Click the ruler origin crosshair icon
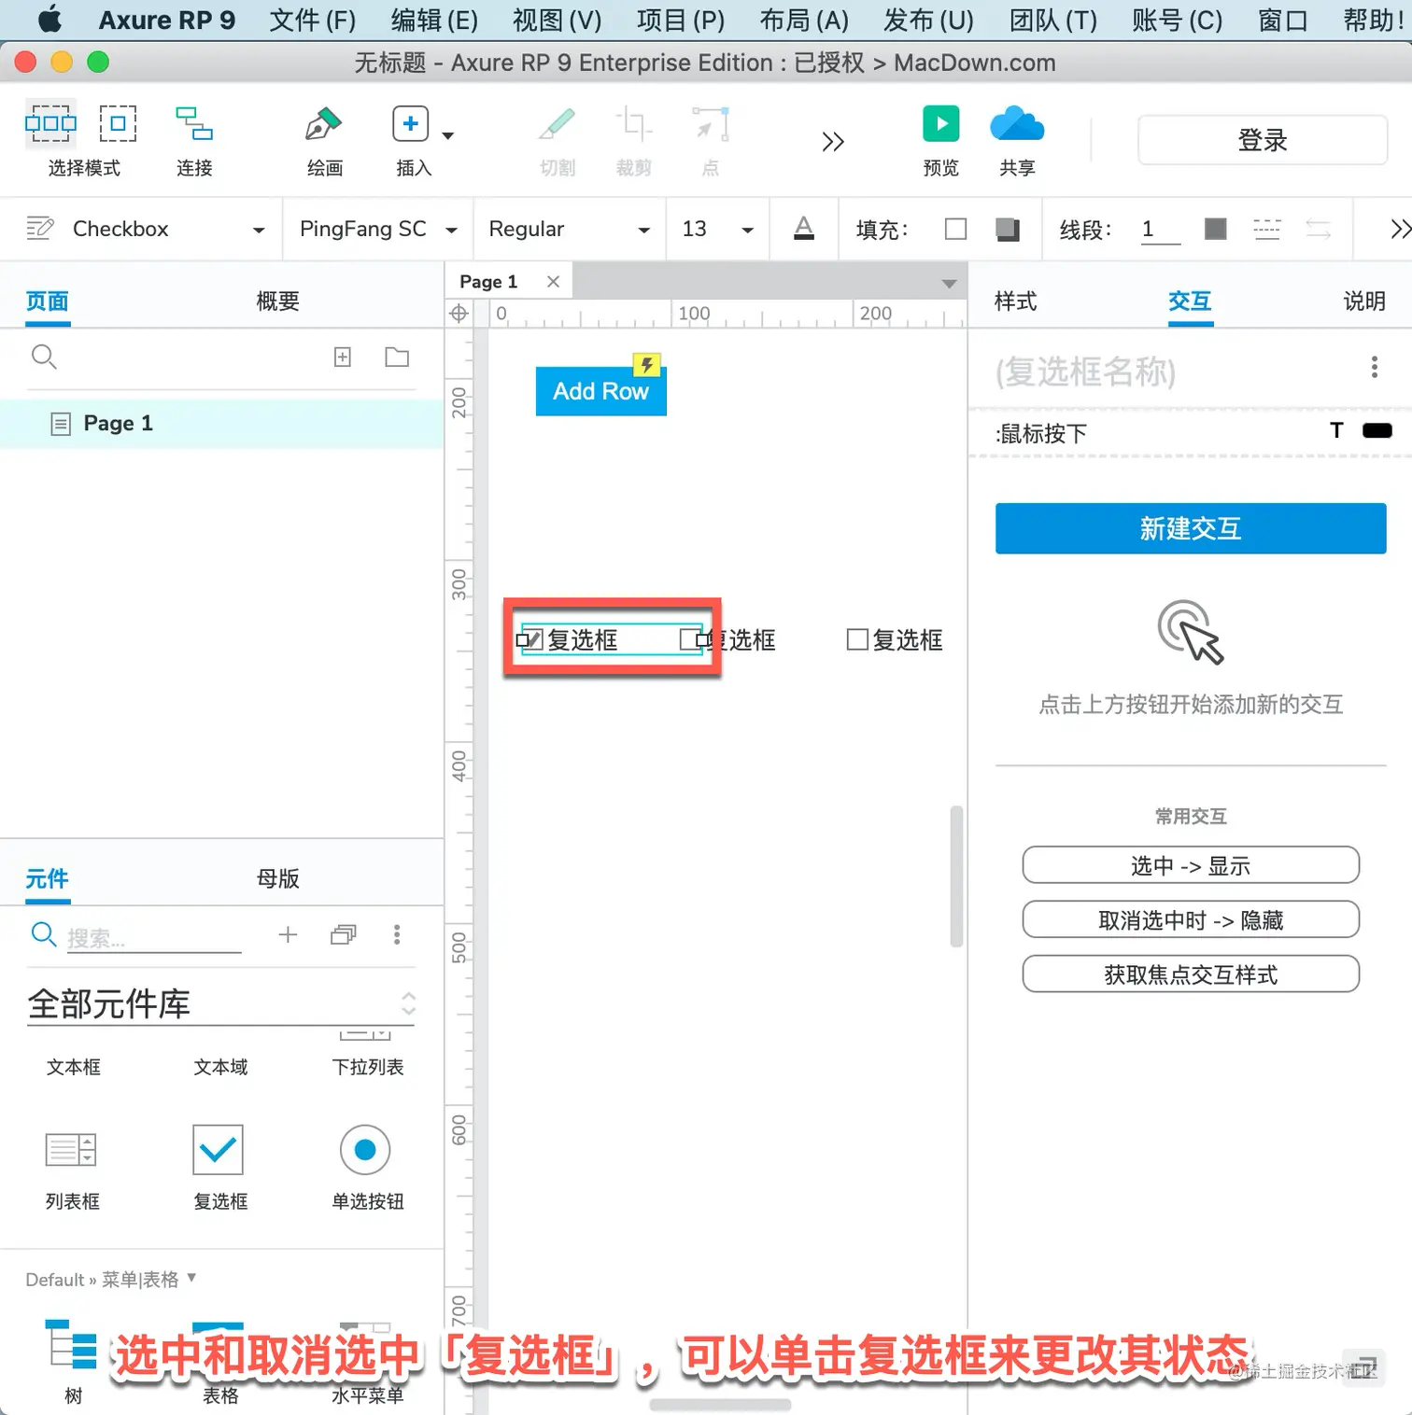 pyautogui.click(x=459, y=314)
